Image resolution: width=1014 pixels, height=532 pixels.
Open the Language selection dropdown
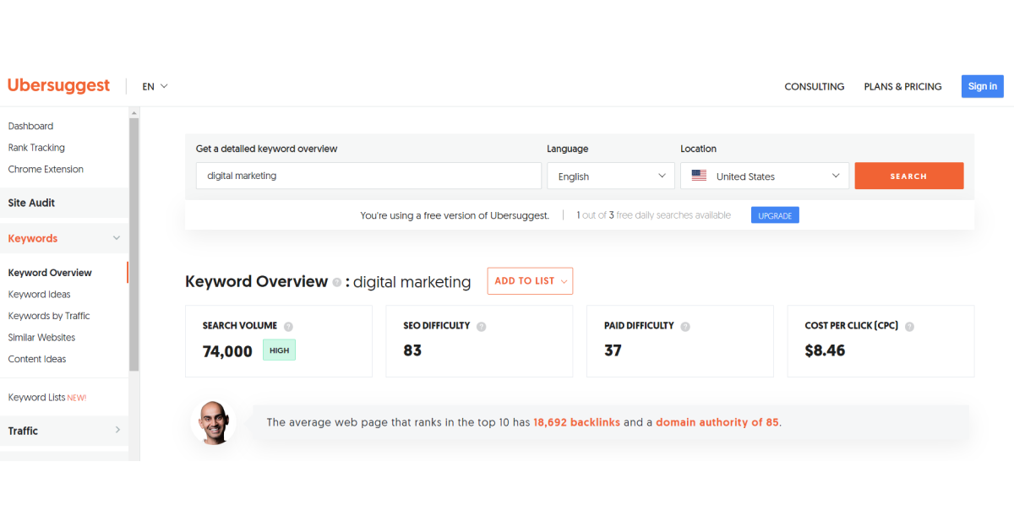click(610, 176)
